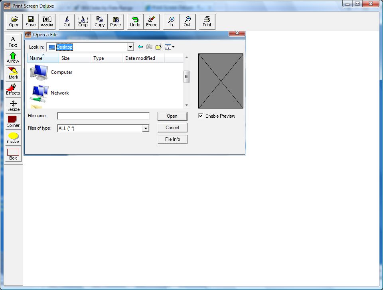Click the Create New Folder icon
The width and height of the screenshot is (383, 290).
(158, 47)
